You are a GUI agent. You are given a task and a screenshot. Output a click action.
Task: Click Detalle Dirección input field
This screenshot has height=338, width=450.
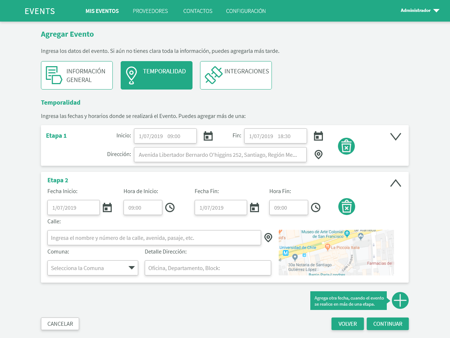coord(208,268)
